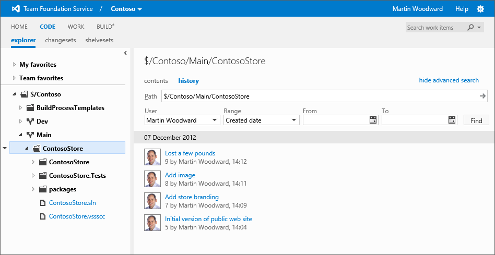
Task: Open the Help menu
Action: [462, 9]
